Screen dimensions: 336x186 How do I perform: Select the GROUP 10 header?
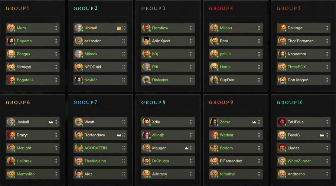(289, 103)
